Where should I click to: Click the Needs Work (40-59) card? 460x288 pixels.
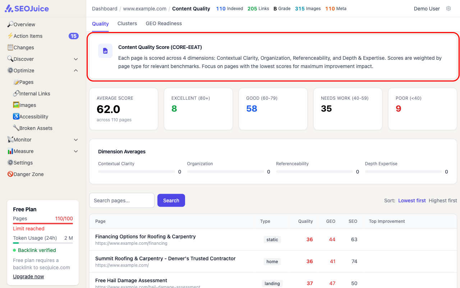348,109
